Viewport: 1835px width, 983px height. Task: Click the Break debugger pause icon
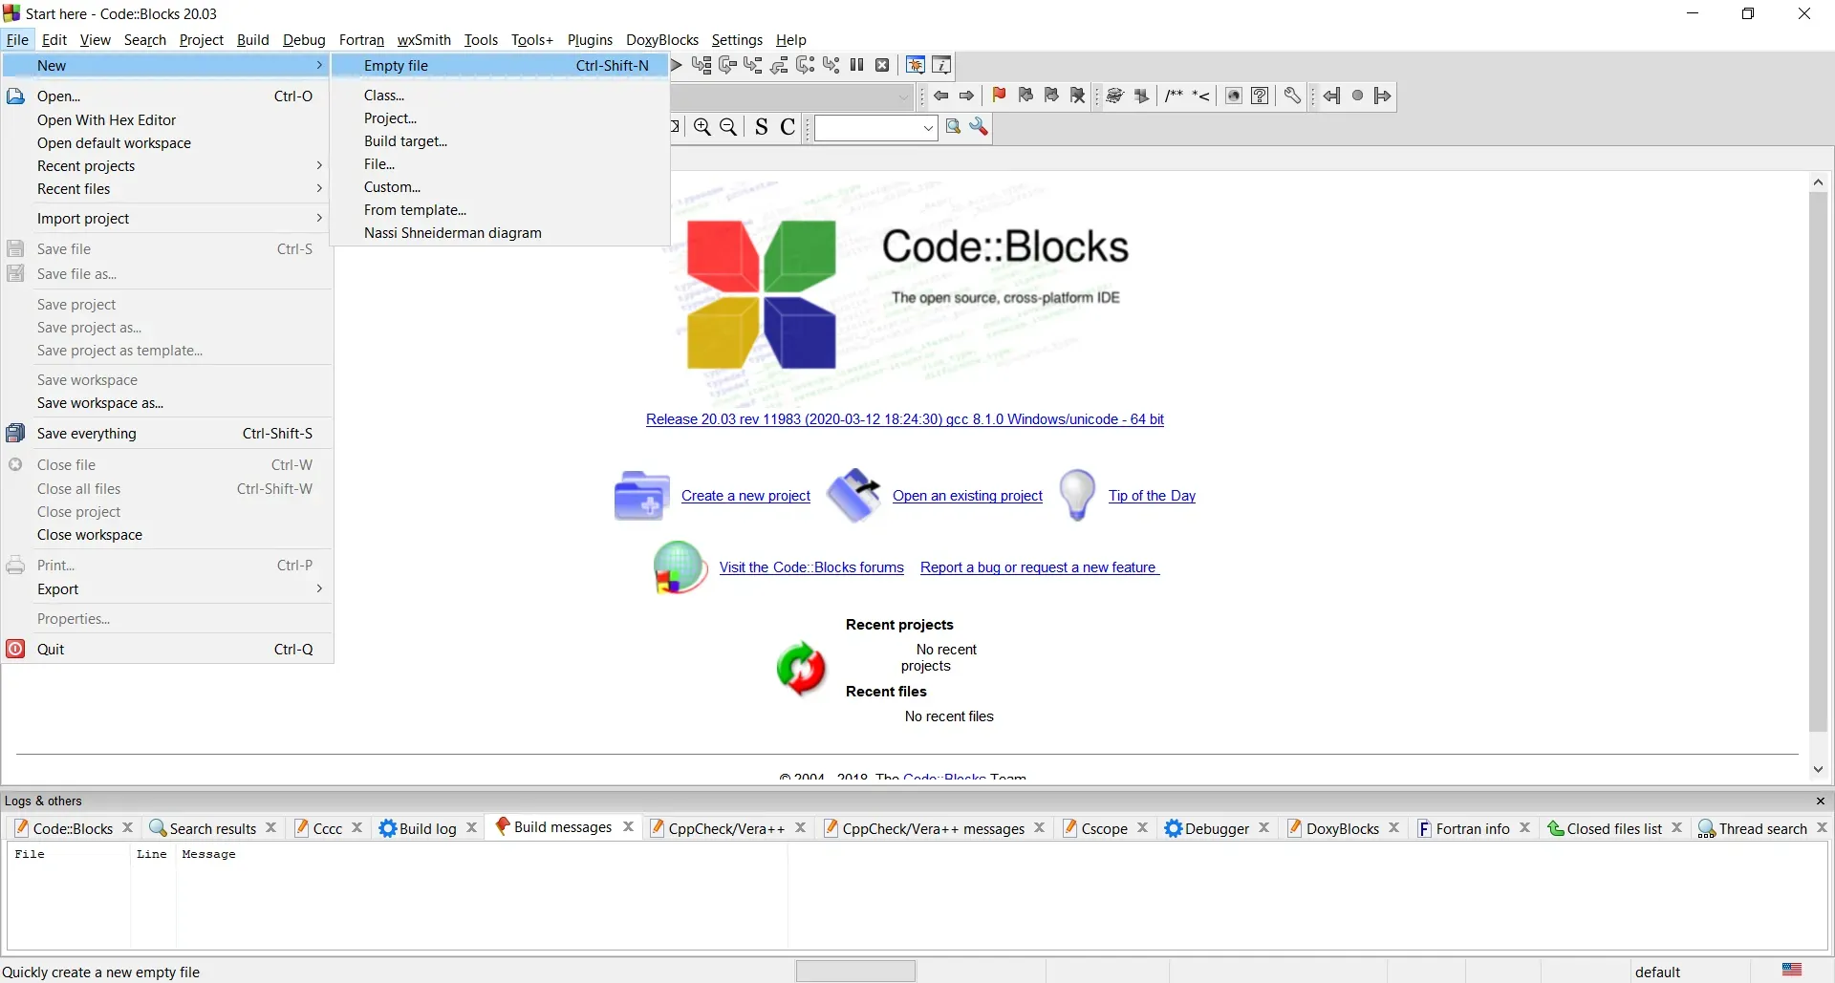coord(857,65)
